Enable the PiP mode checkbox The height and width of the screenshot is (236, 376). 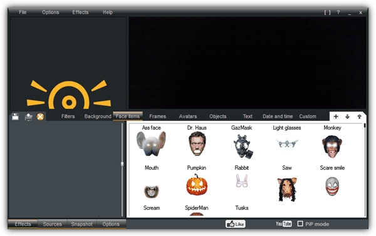click(x=300, y=223)
